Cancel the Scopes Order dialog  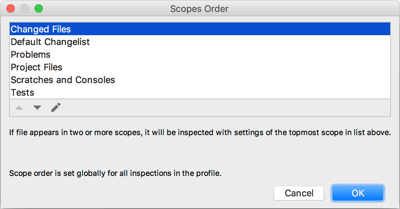pyautogui.click(x=299, y=193)
